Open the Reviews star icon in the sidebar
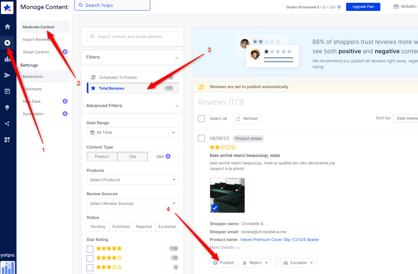418x274 pixels. coord(7,43)
